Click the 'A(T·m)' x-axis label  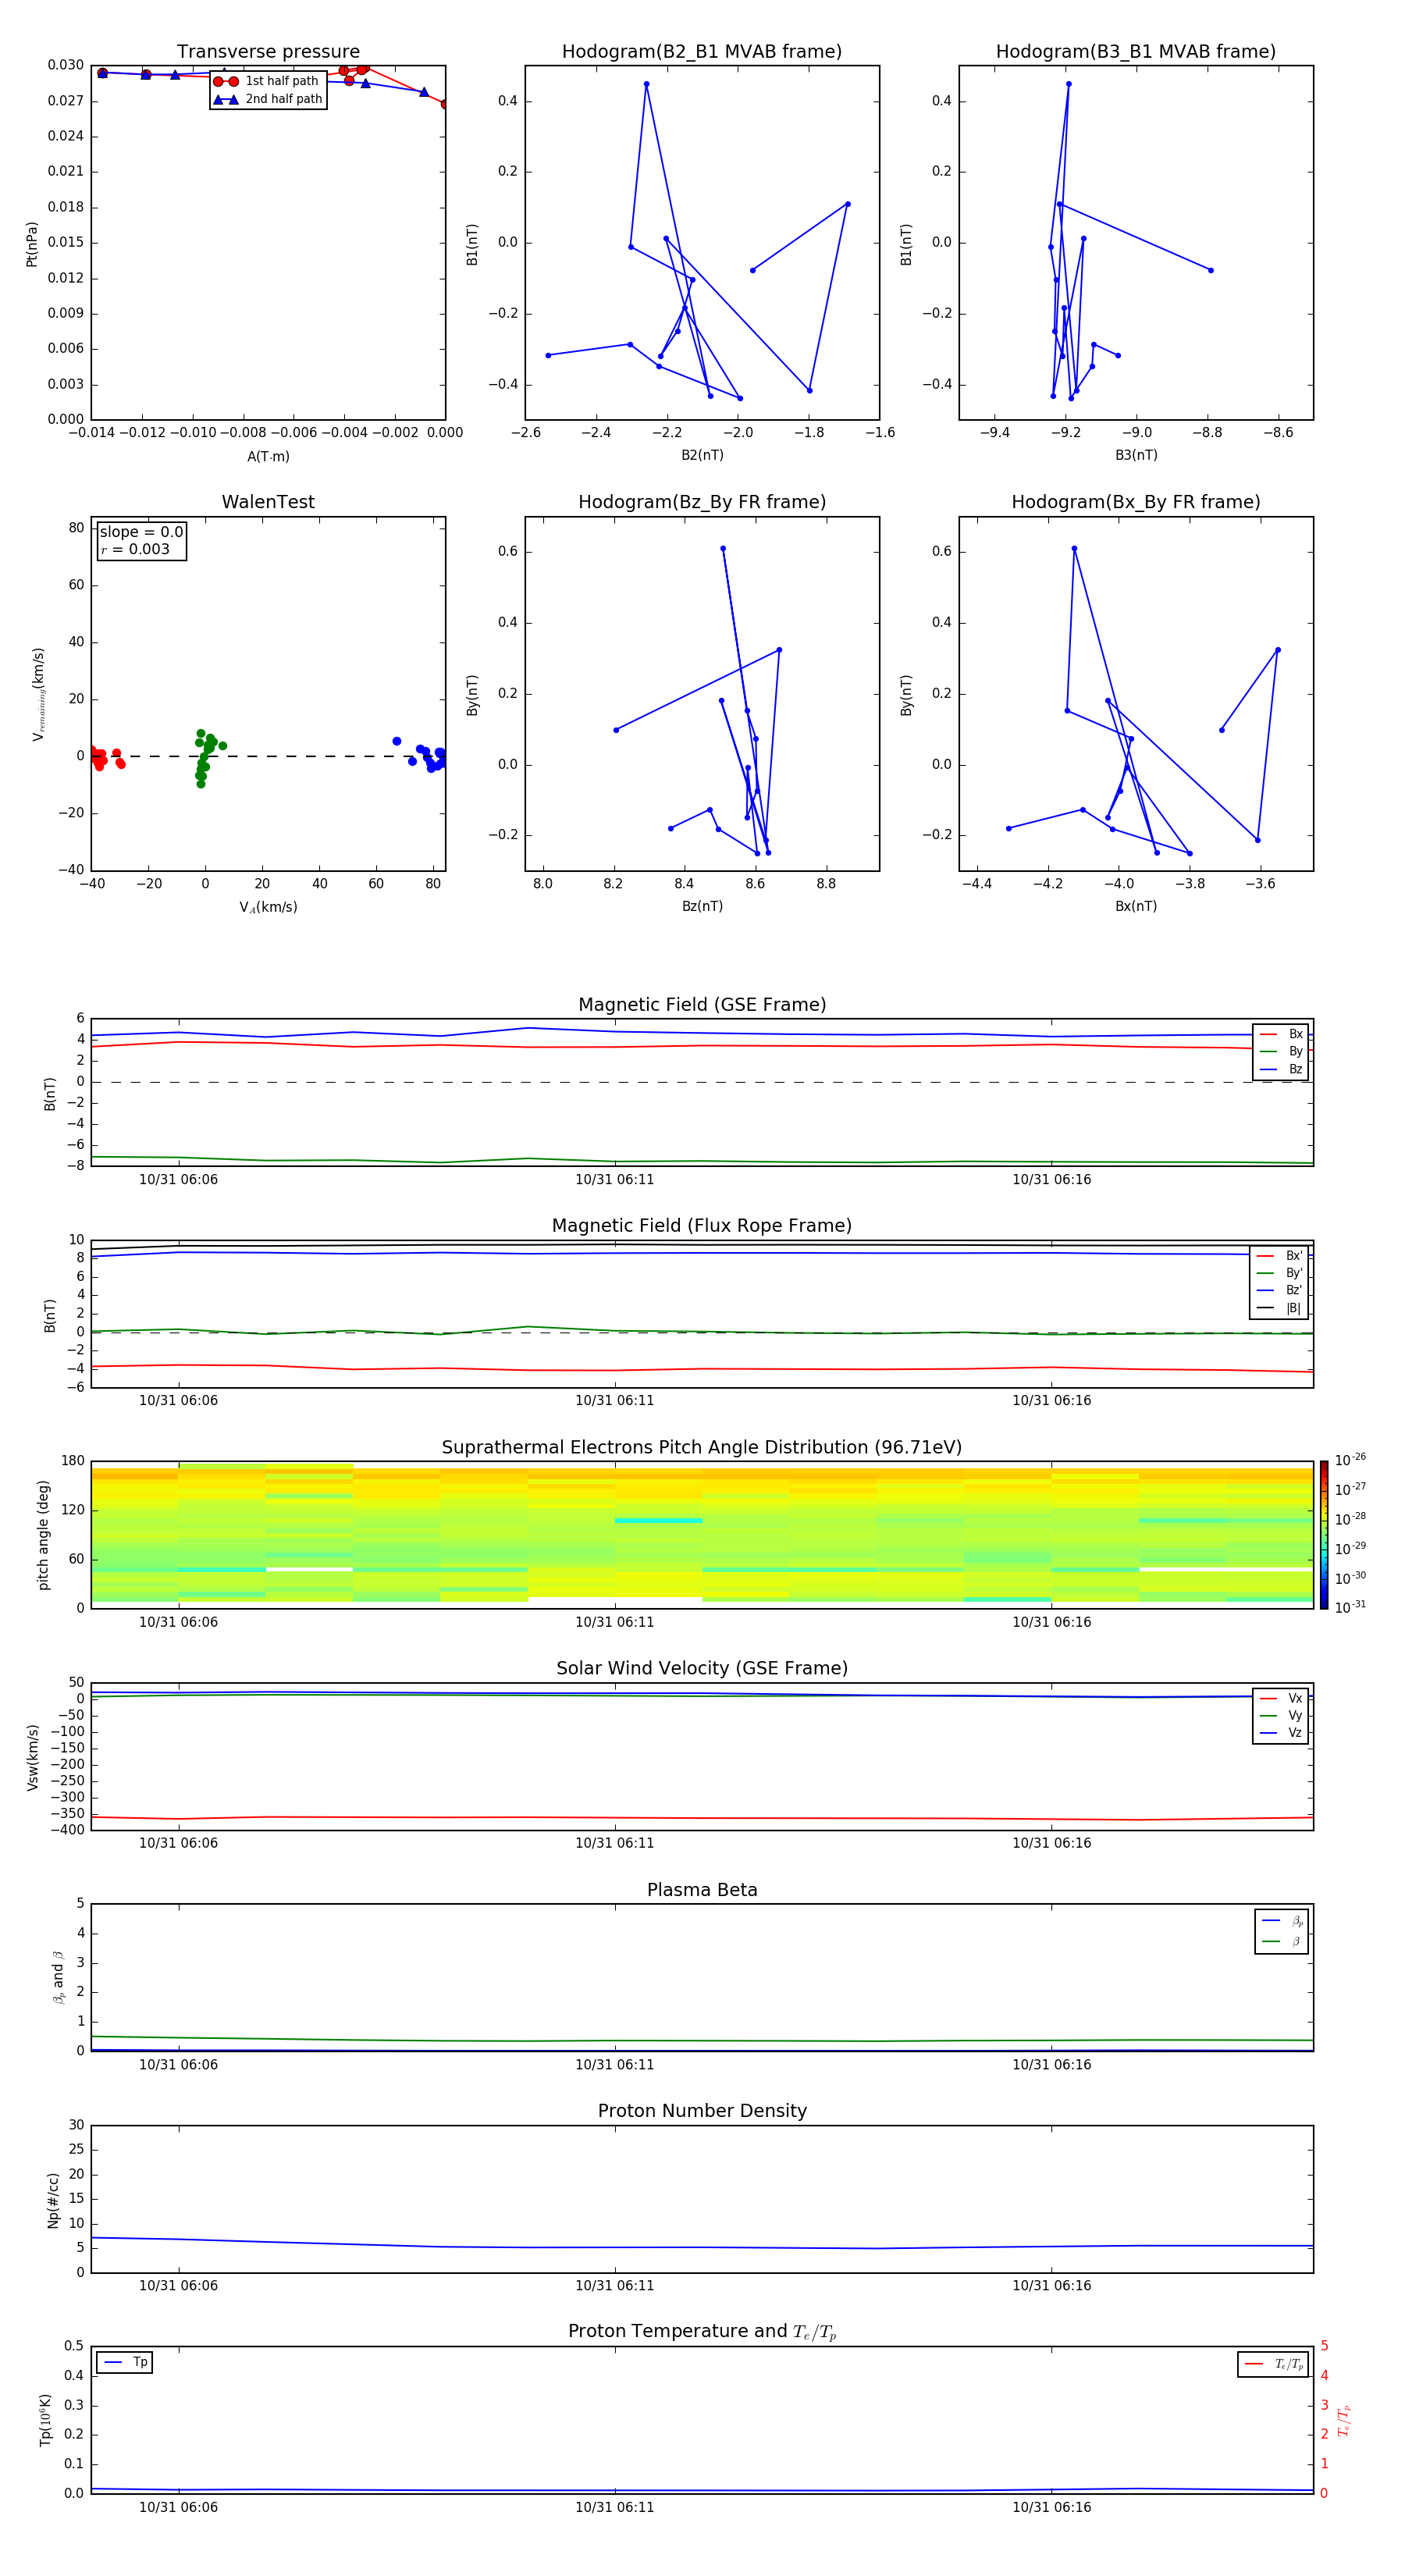point(268,456)
